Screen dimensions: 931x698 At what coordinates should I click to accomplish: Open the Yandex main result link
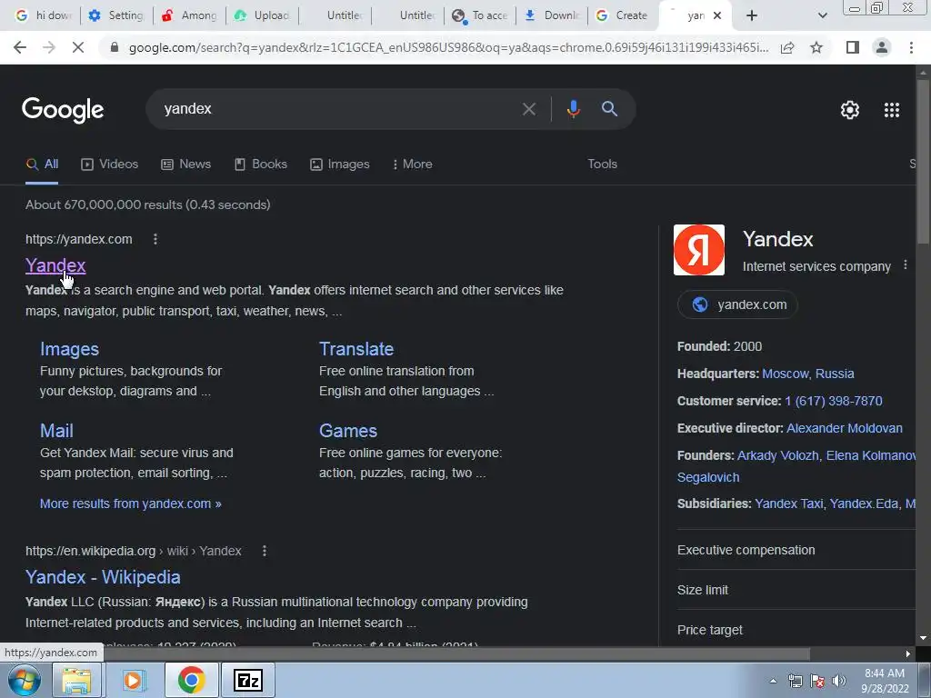(55, 265)
